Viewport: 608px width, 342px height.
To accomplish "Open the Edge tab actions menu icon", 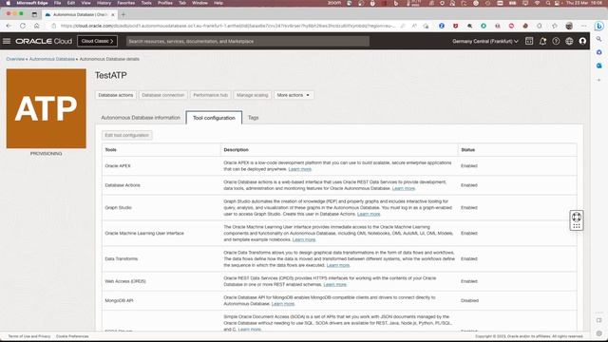I will (34, 15).
